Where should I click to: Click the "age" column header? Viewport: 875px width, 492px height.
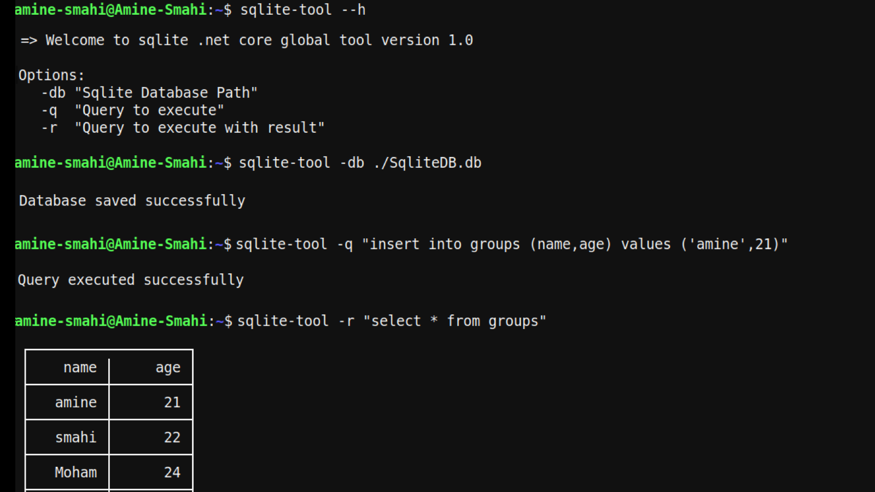click(167, 367)
